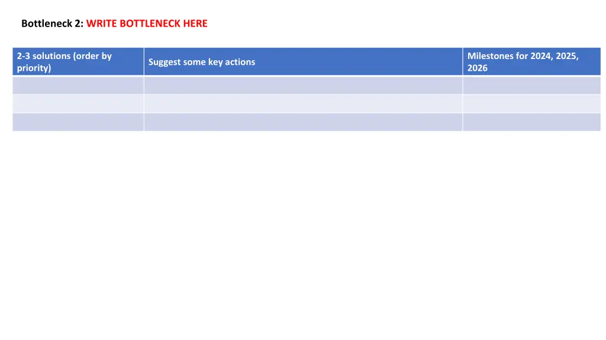Image resolution: width=606 pixels, height=340 pixels.
Task: Click divider between solutions and key actions headers
Action: click(144, 61)
